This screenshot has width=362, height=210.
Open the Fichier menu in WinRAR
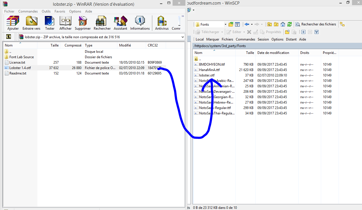coord(9,11)
